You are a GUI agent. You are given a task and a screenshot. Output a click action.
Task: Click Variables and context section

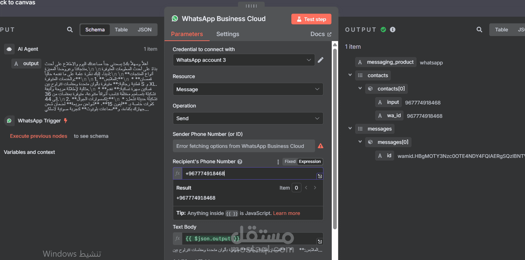29,152
